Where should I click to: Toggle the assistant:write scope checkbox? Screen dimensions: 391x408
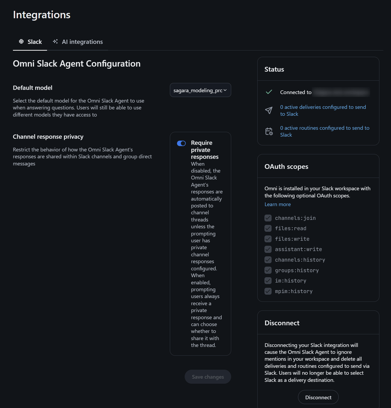(x=268, y=249)
